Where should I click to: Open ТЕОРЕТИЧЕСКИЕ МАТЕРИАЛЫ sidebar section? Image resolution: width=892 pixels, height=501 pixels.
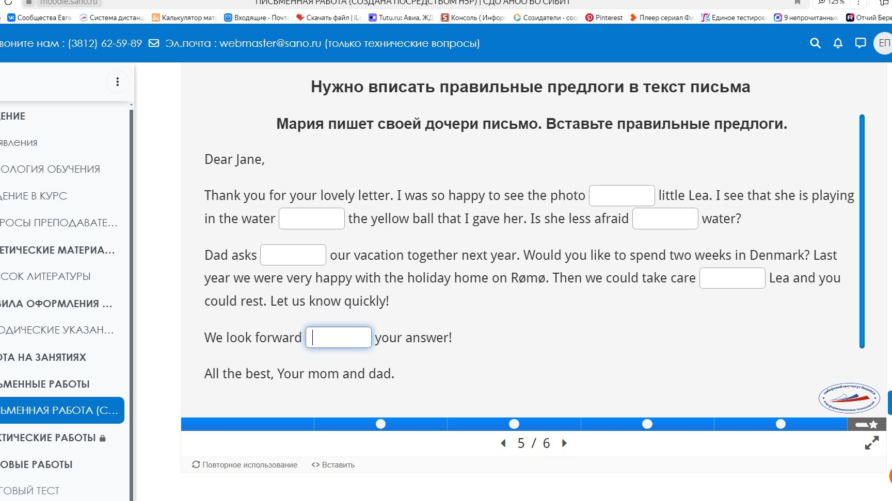pyautogui.click(x=57, y=250)
